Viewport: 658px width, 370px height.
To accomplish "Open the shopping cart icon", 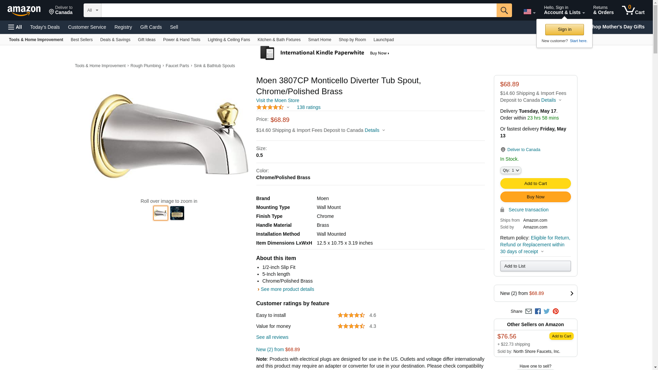I will click(x=633, y=10).
